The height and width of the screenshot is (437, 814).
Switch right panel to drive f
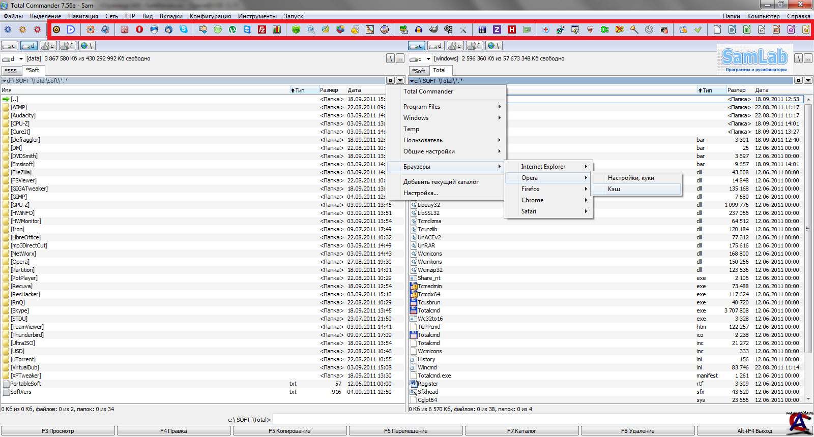pos(475,46)
